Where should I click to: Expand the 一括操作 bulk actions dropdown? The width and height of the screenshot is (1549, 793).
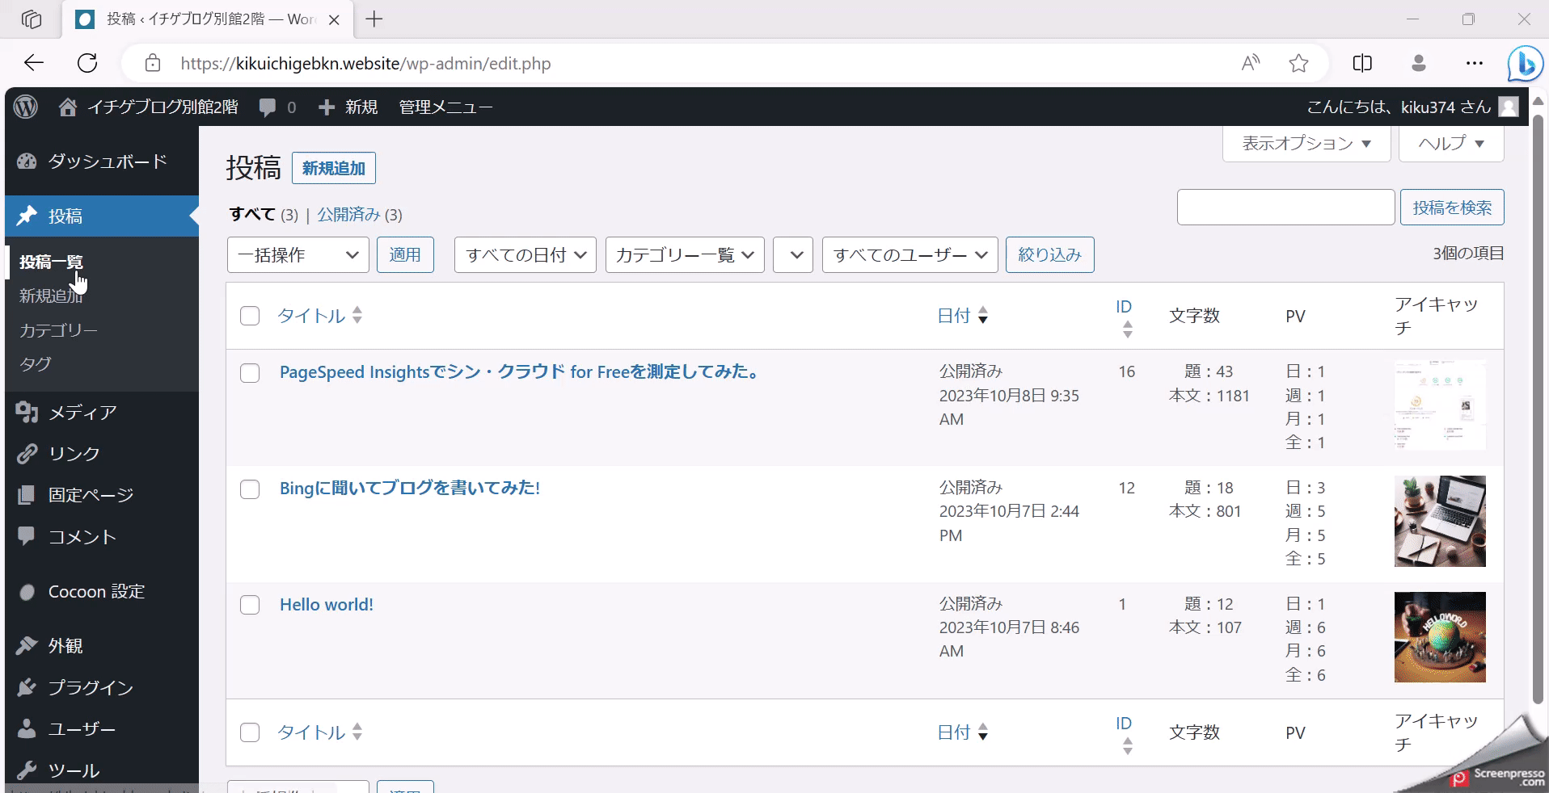tap(298, 255)
